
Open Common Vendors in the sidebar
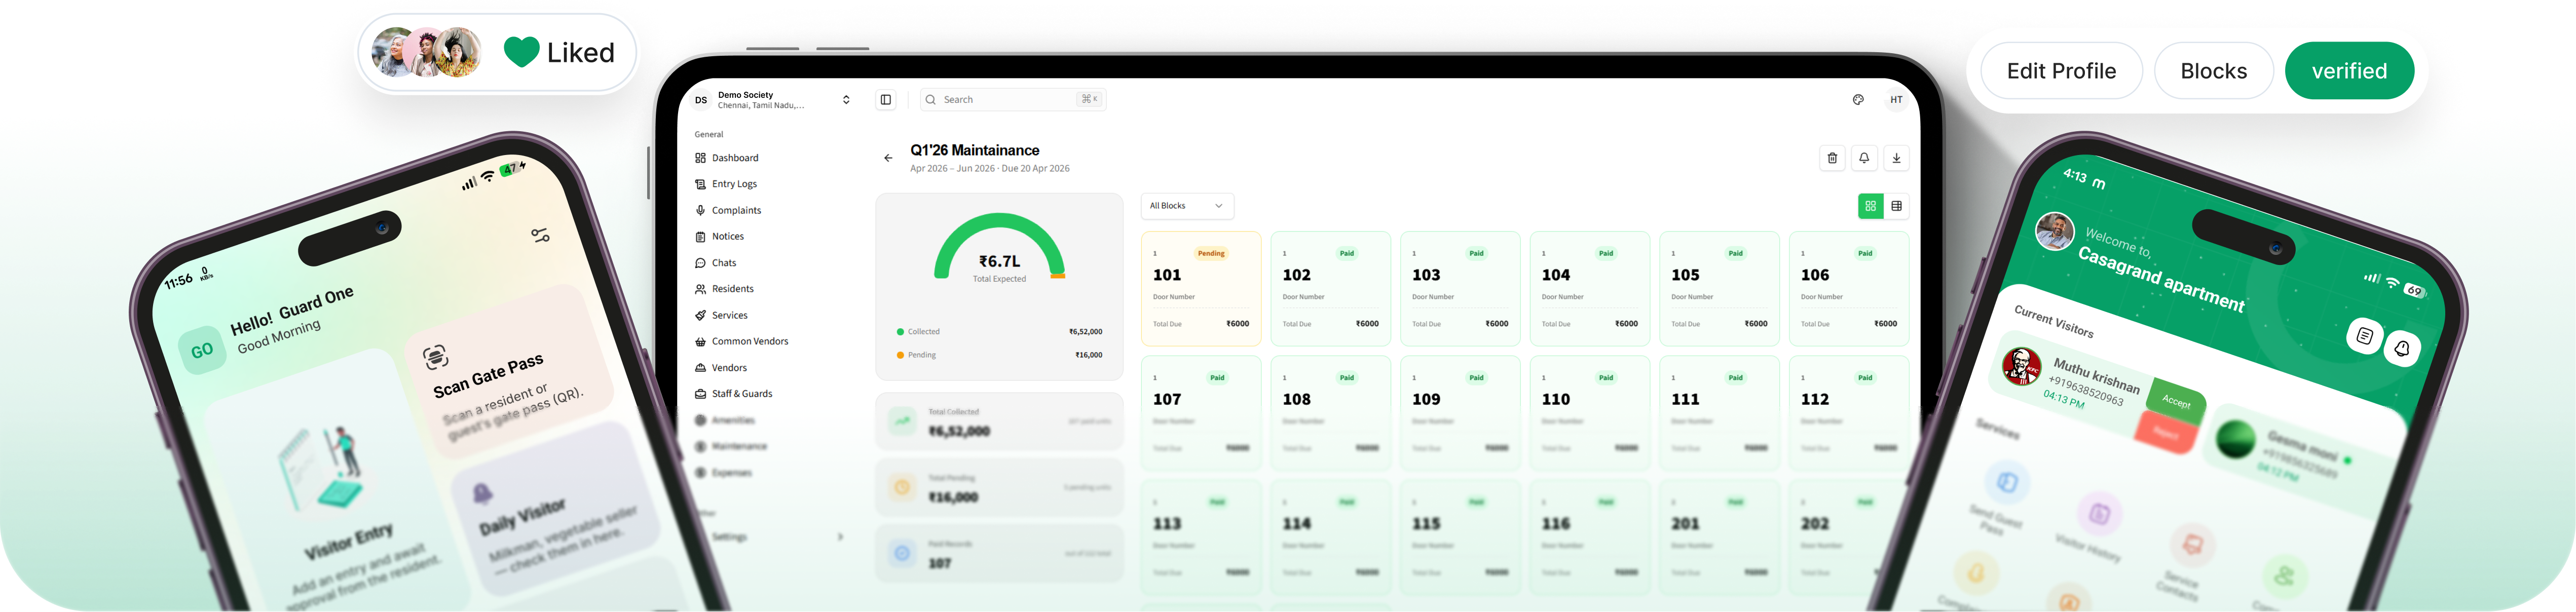click(x=742, y=341)
